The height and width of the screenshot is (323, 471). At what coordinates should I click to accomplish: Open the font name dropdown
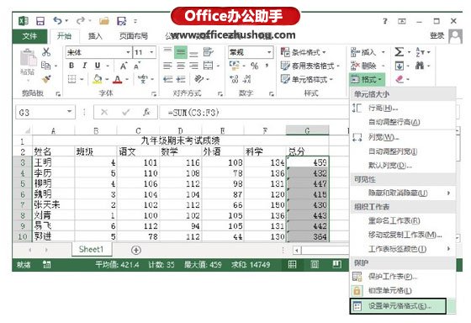pyautogui.click(x=128, y=52)
